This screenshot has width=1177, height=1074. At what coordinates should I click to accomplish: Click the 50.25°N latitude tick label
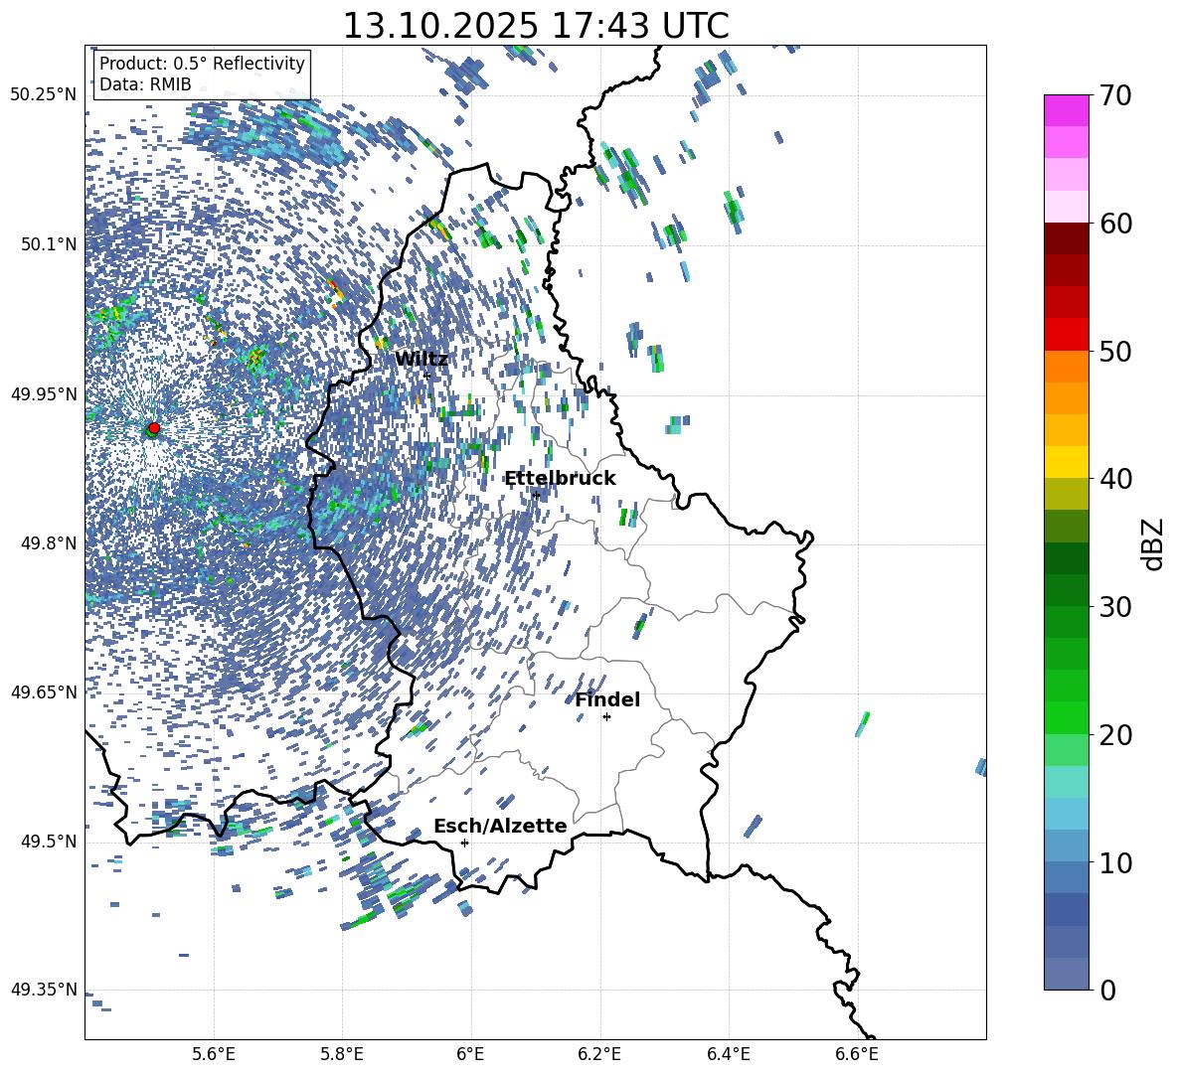[x=44, y=95]
